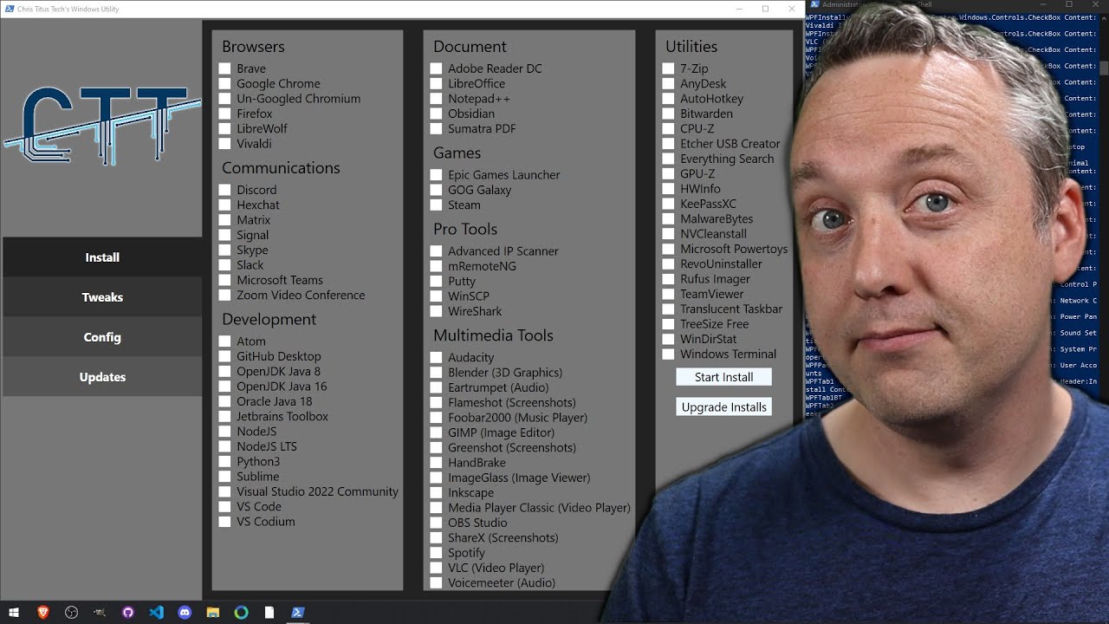The height and width of the screenshot is (624, 1109).
Task: Open GIMP from the taskbar
Action: [x=100, y=613]
